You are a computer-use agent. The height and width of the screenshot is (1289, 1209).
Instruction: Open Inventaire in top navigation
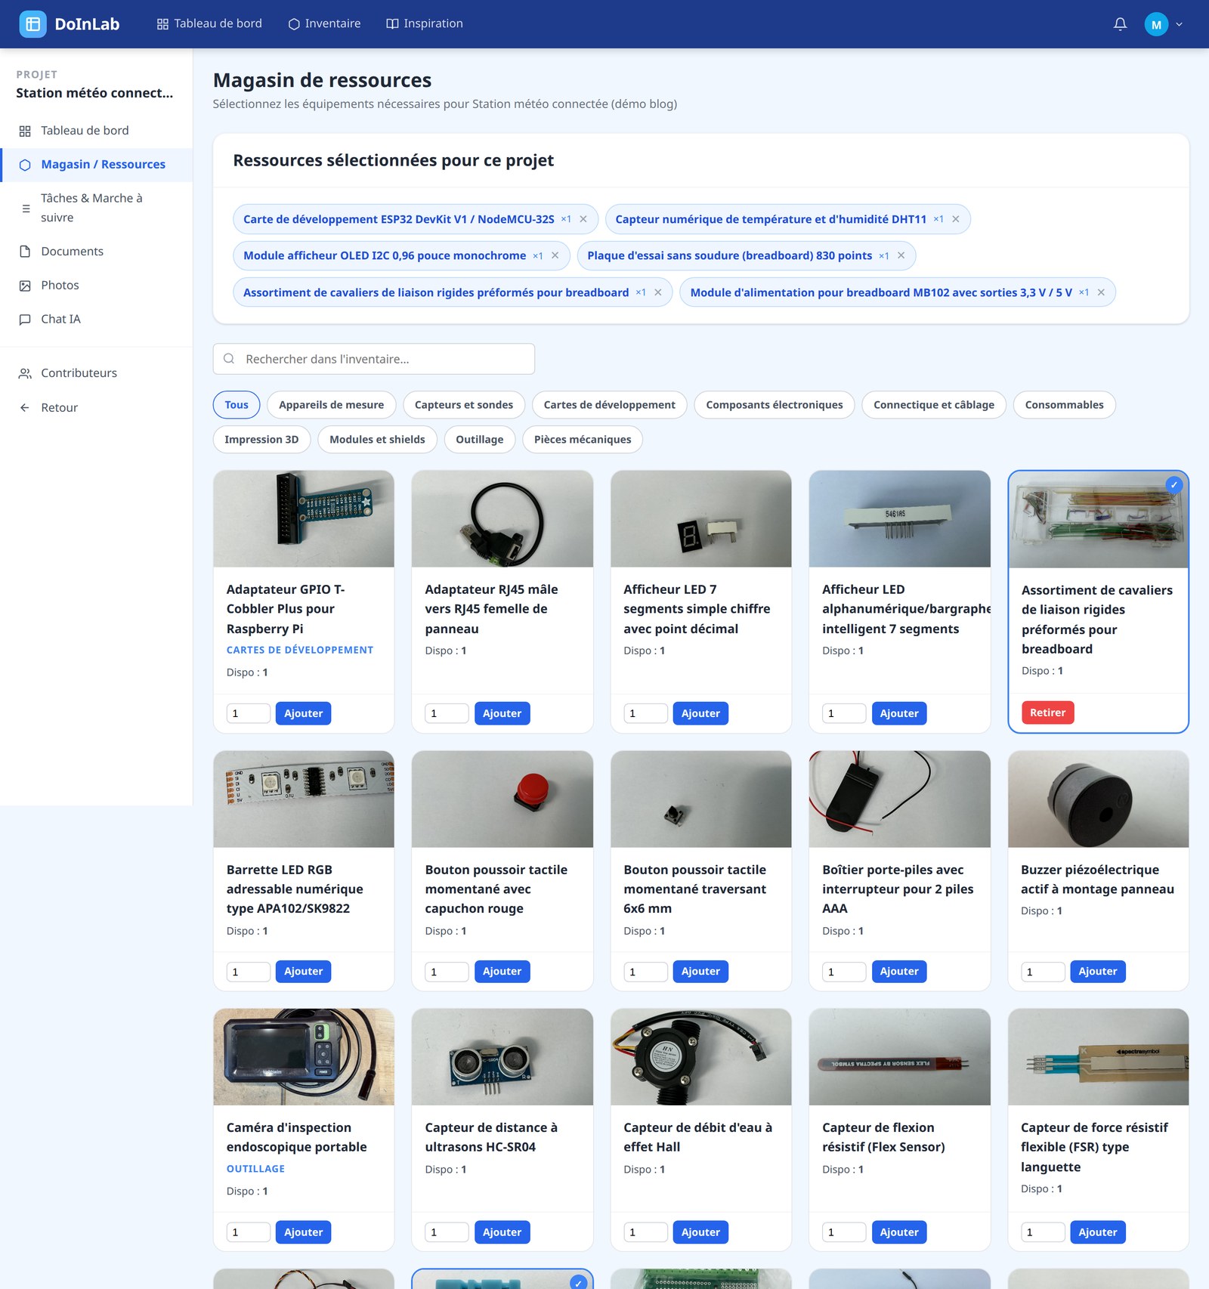[324, 23]
